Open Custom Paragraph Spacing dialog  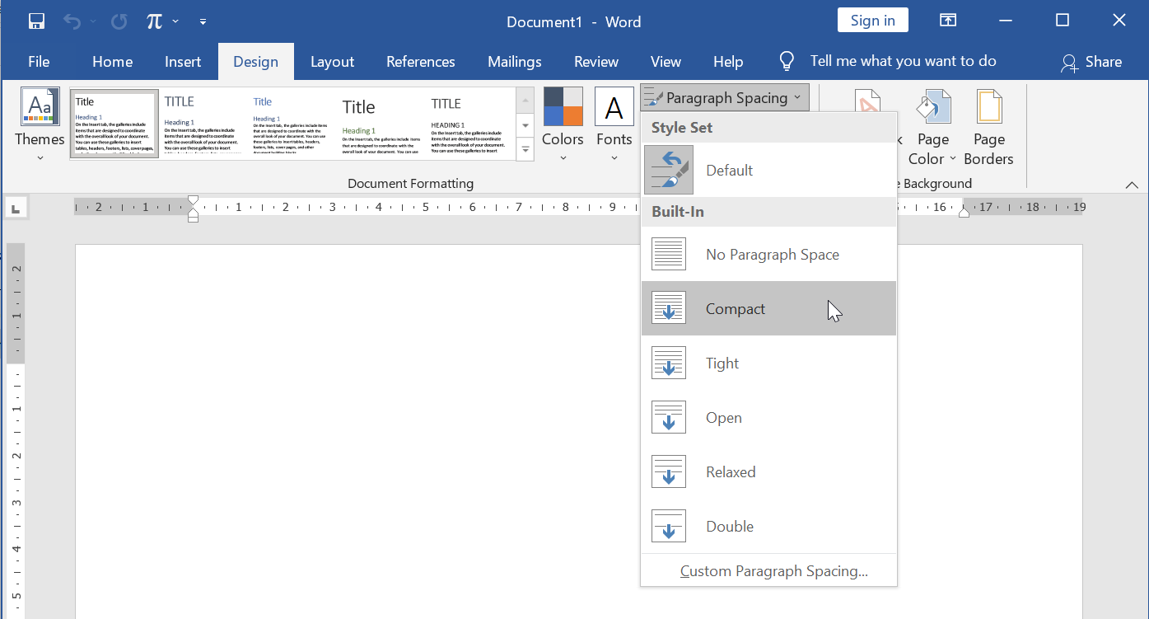tap(768, 571)
